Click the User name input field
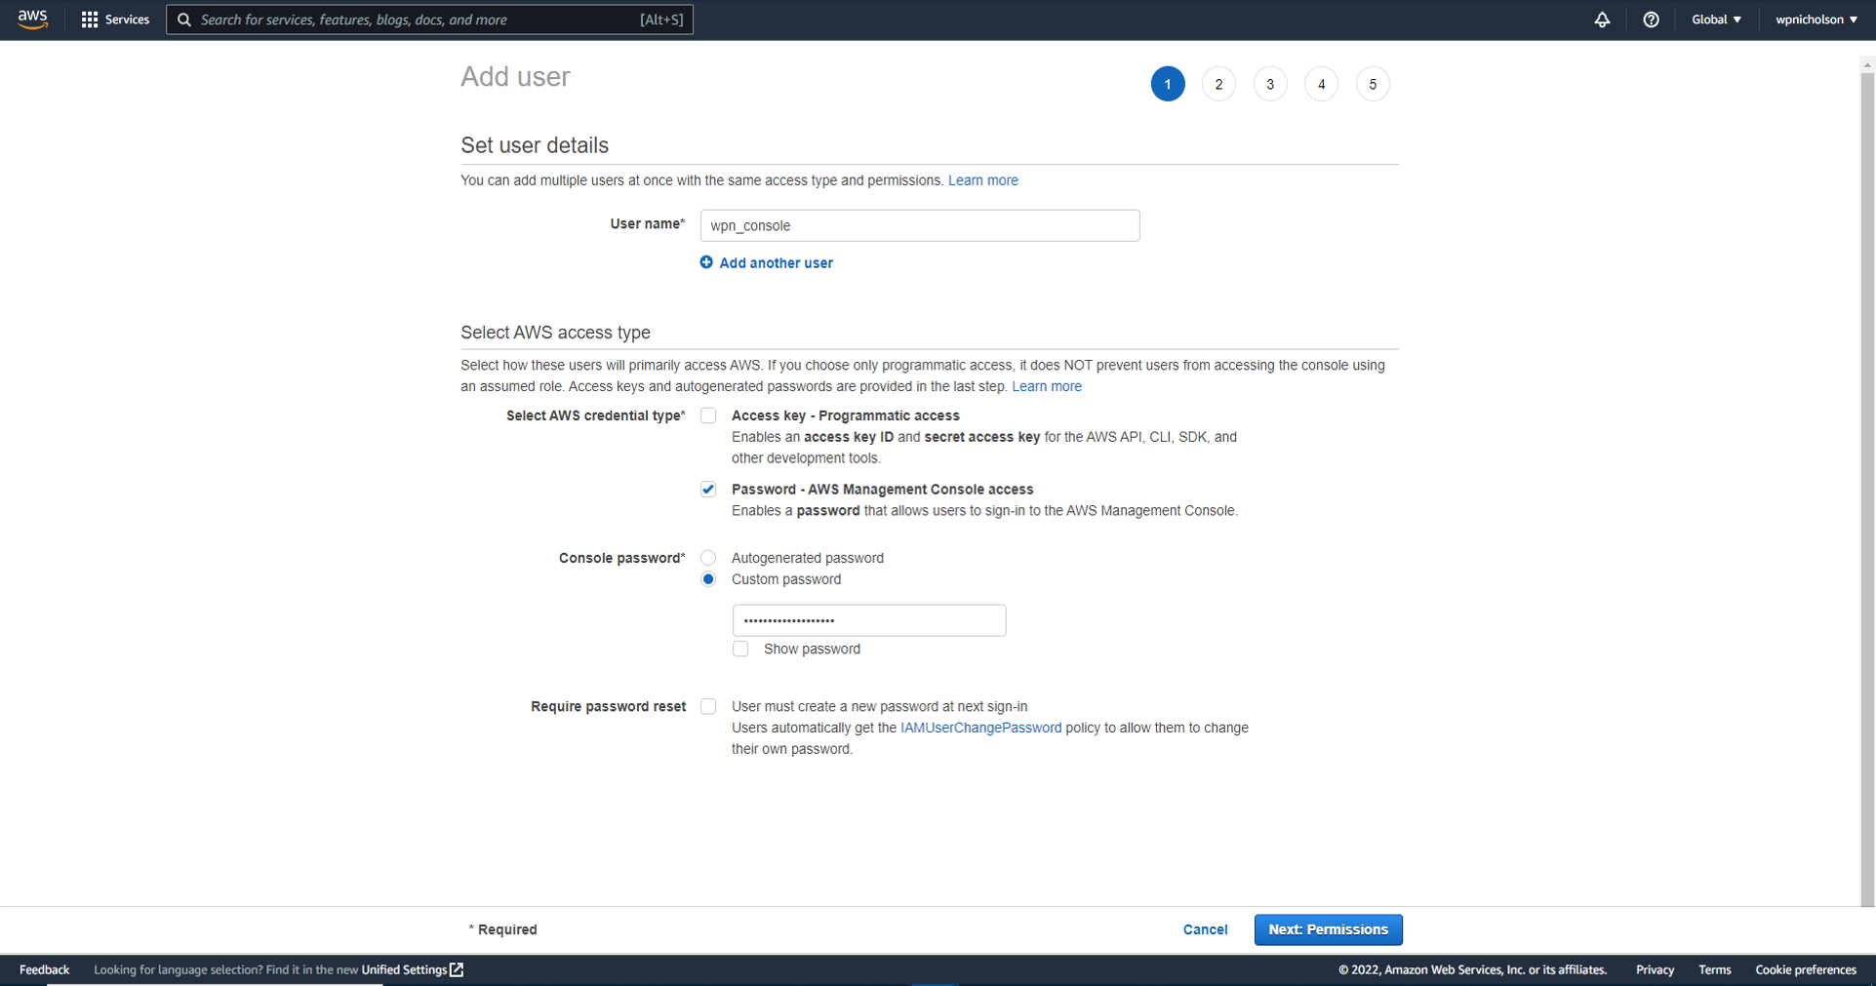Viewport: 1876px width, 986px height. [918, 225]
